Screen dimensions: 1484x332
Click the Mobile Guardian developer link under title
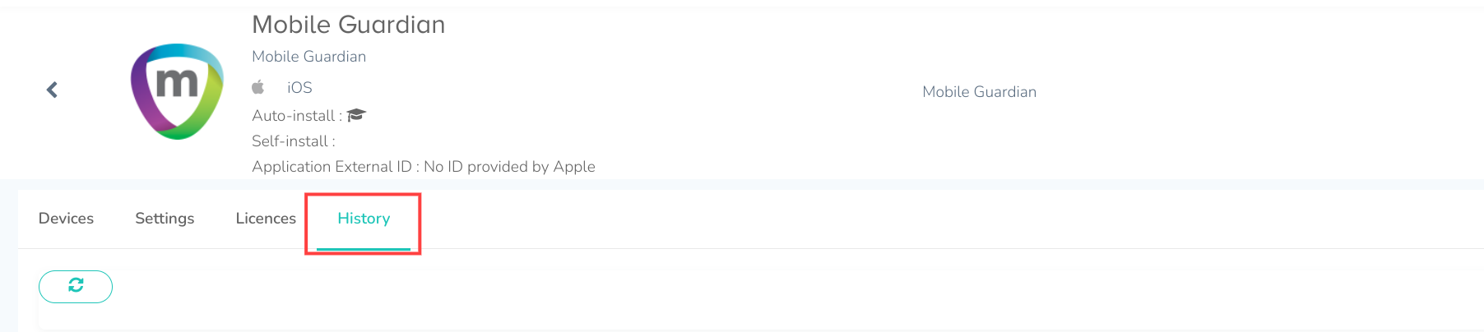click(x=308, y=56)
